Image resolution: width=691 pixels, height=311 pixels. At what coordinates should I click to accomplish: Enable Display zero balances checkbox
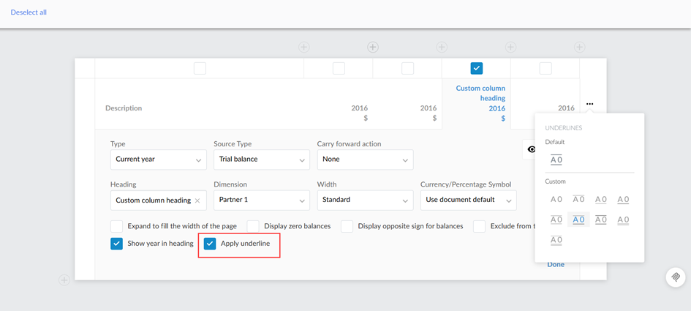(253, 226)
